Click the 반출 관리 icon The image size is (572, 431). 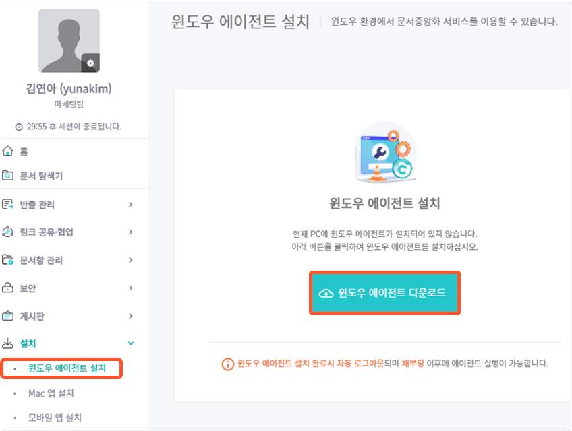[7, 204]
